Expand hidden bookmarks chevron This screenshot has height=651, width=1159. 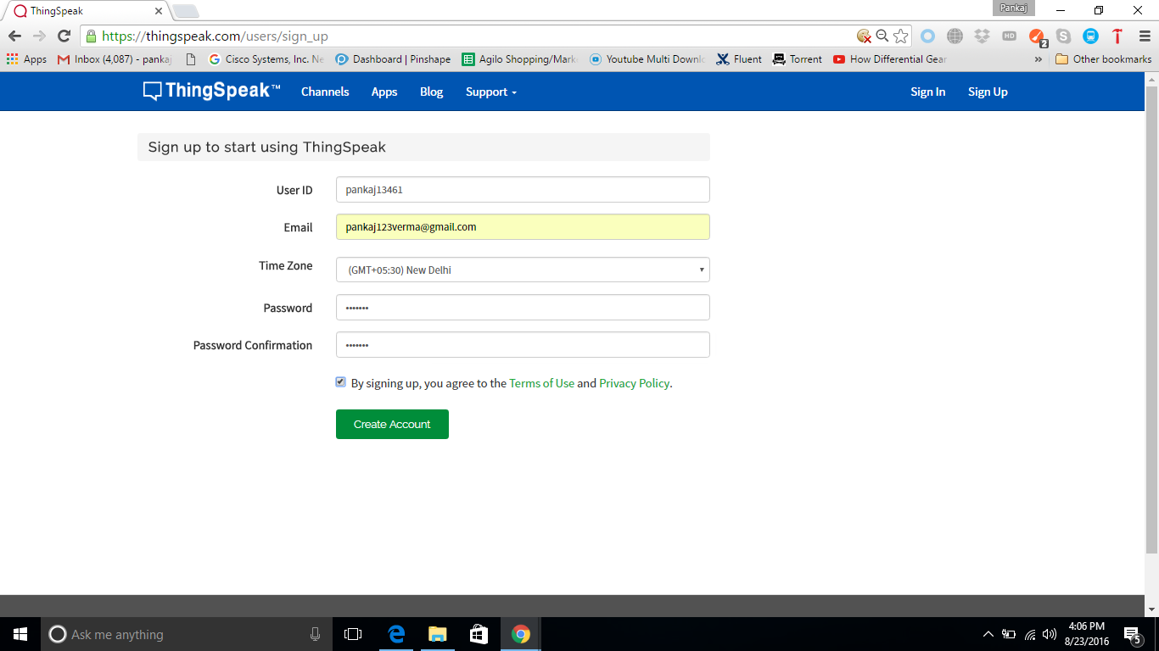tap(1038, 59)
